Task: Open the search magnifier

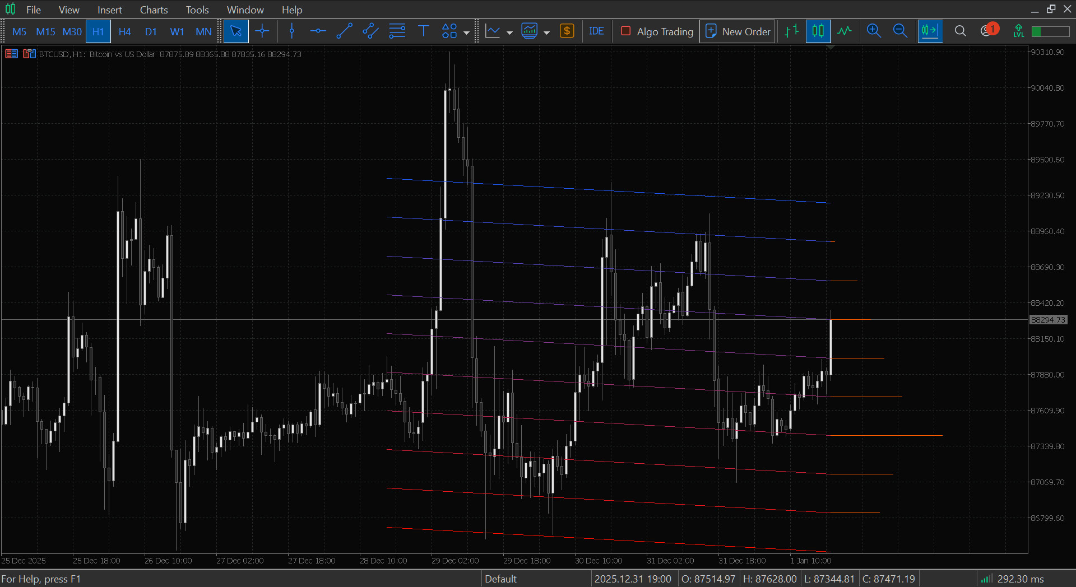Action: point(960,31)
